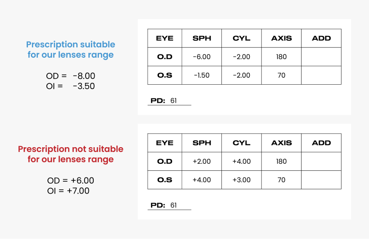Click the 'OI = +7.00' text

click(x=68, y=191)
